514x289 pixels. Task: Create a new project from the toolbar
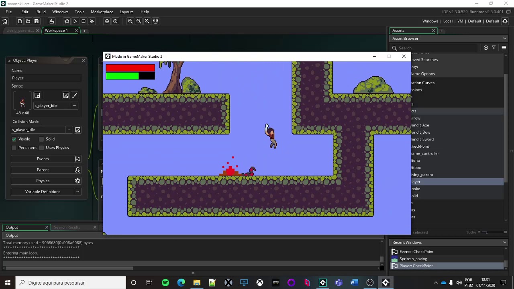pos(20,21)
